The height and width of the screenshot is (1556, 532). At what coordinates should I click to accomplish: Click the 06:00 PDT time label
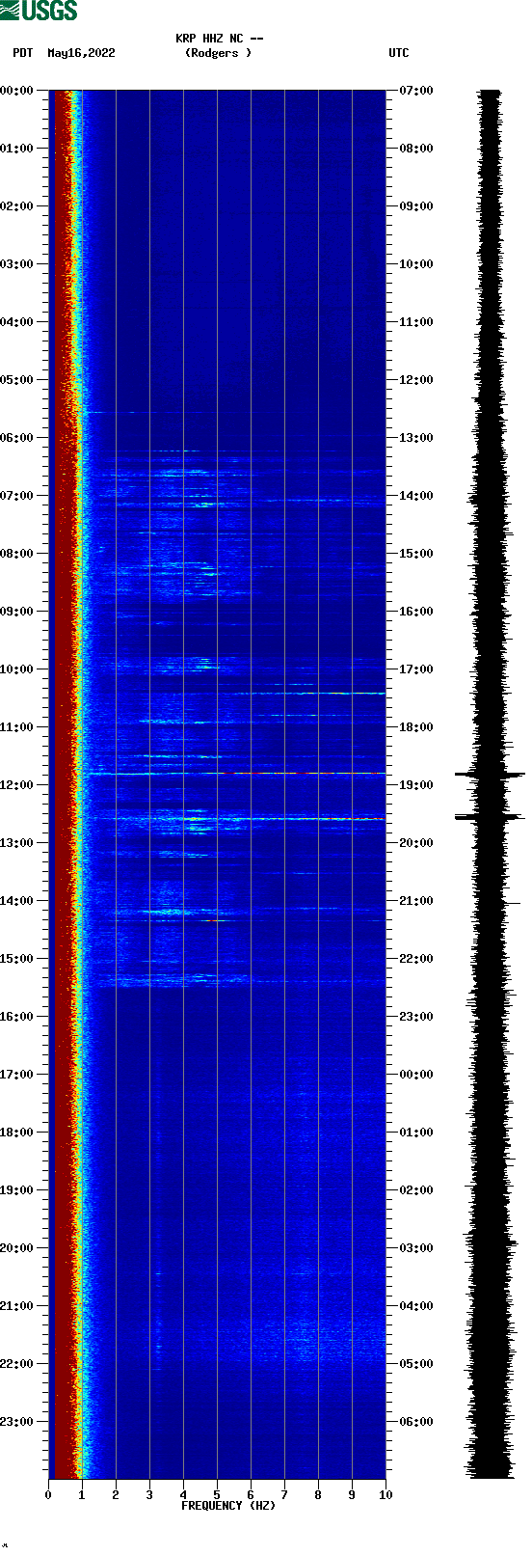(x=17, y=438)
